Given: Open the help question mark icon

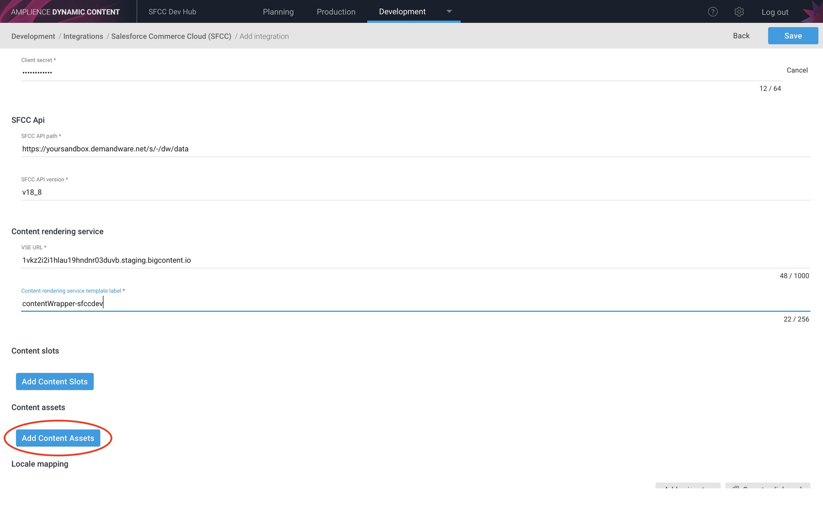Looking at the screenshot, I should 713,12.
